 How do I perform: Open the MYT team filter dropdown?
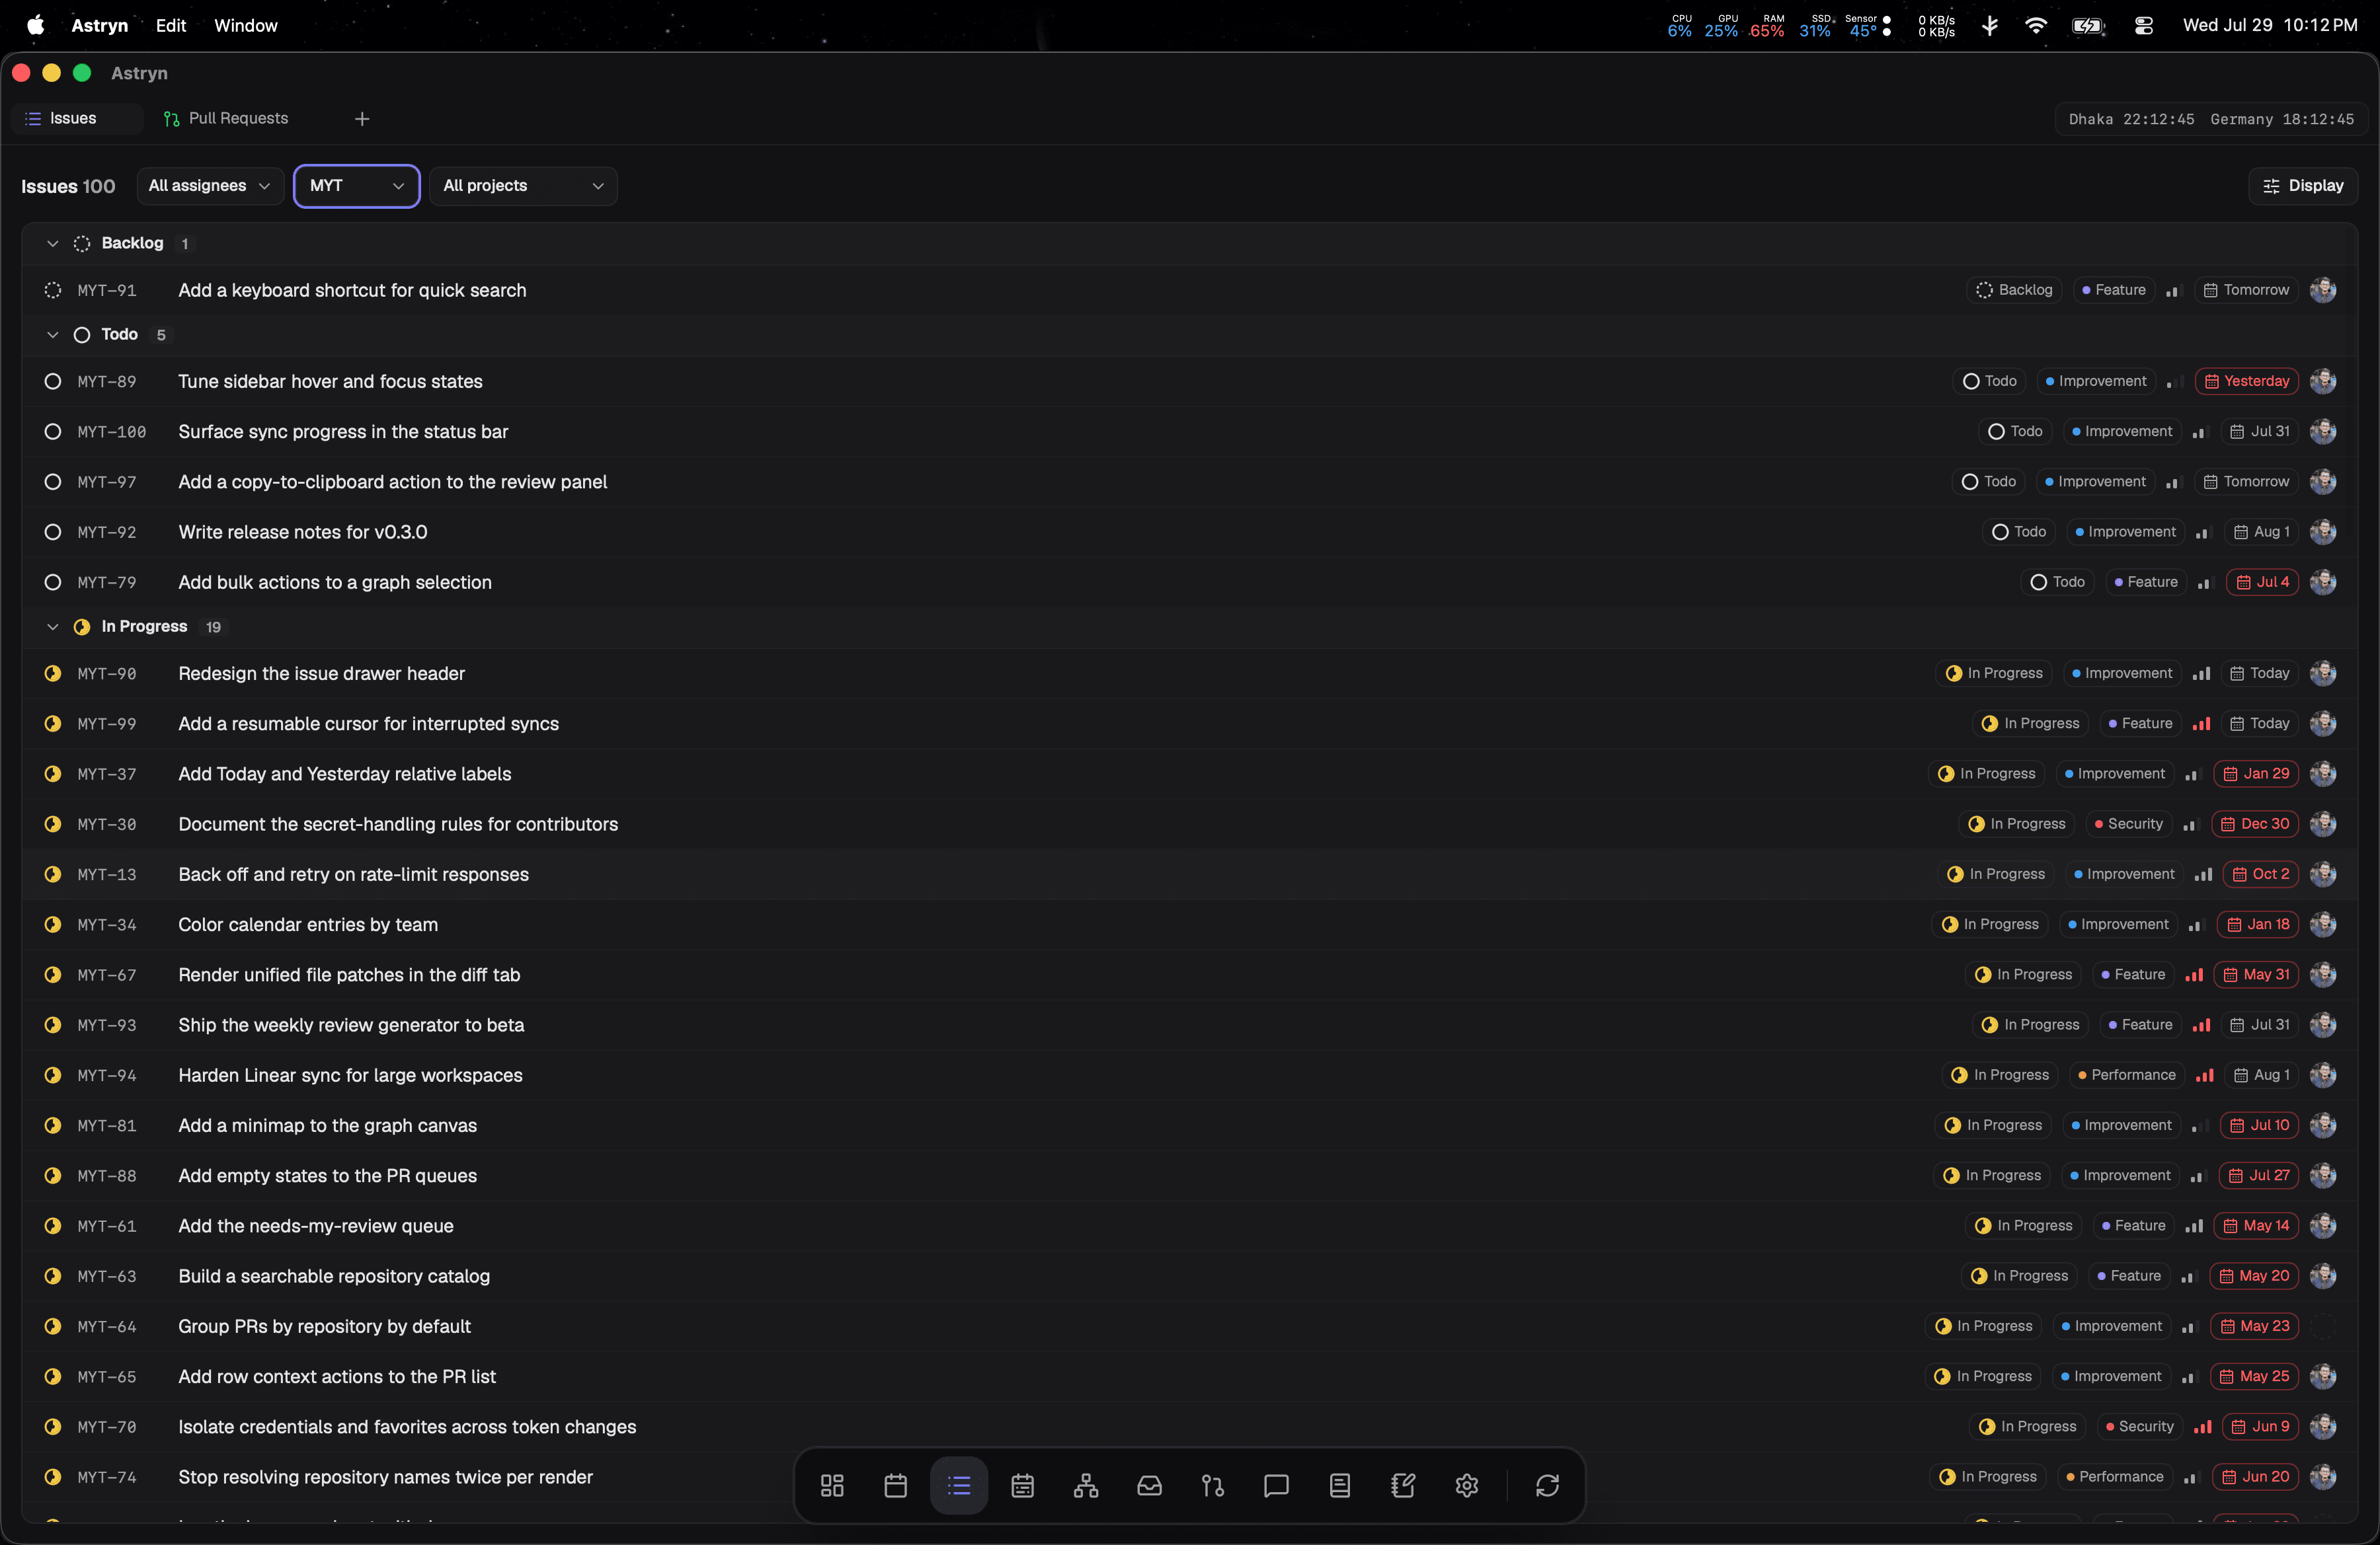[357, 186]
